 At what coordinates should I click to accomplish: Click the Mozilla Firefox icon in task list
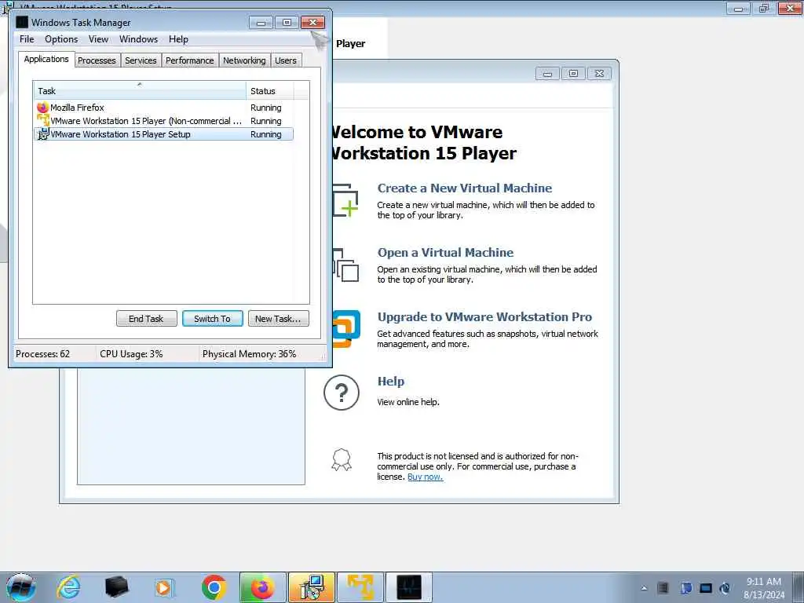pyautogui.click(x=42, y=107)
